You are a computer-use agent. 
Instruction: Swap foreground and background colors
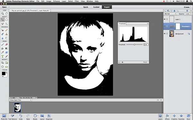6,73
